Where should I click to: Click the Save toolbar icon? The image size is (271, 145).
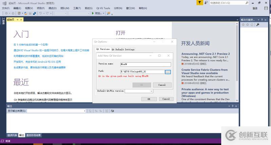pos(30,13)
